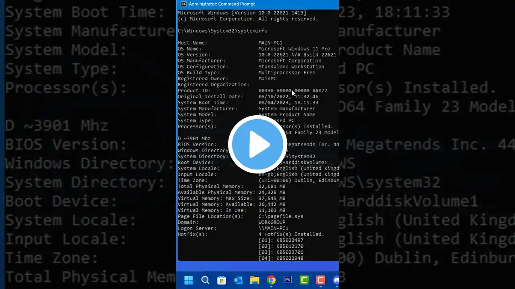Click virtual memory in use "11,103 MB"
Screen dimensions: 515x289
[x=272, y=210]
